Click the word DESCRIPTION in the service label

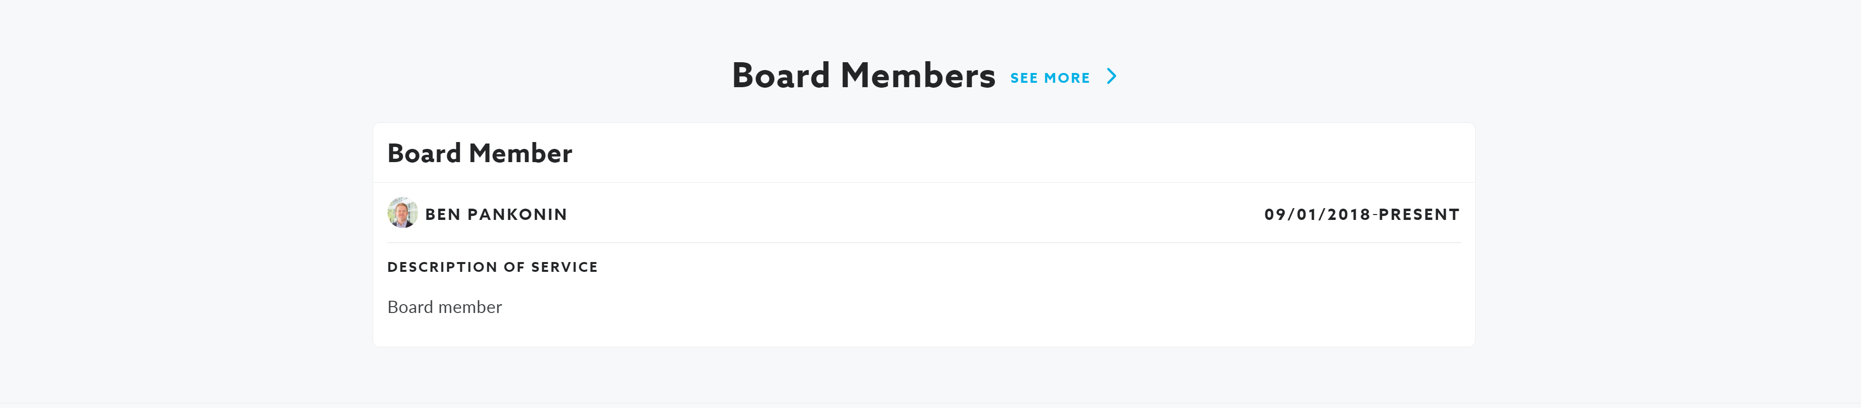(442, 267)
